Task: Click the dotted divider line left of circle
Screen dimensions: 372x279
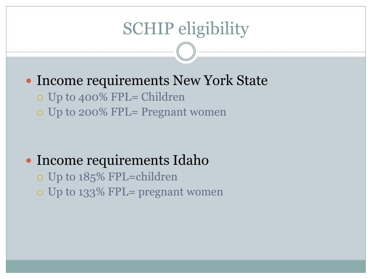Action: coord(90,52)
